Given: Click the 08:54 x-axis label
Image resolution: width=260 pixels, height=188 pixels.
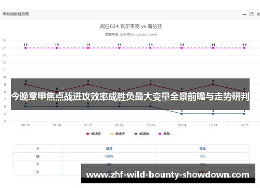Looking at the screenshot, I should click(181, 125).
